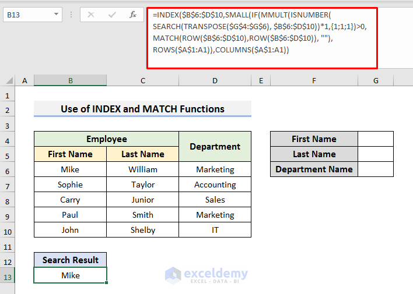The width and height of the screenshot is (413, 294).
Task: Select the cell containing 'Shelby'
Action: point(143,230)
